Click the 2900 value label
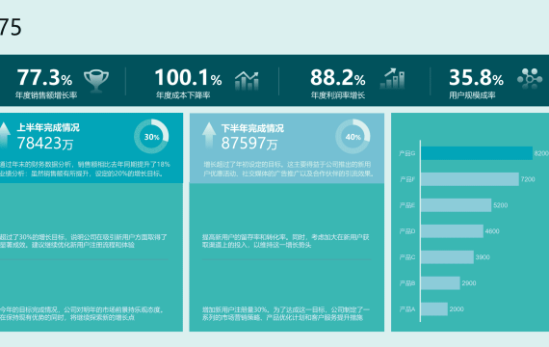 point(469,283)
